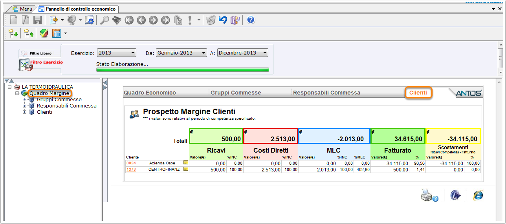Viewport: 506px width, 224px height.
Task: Click the Edit document pencil icon
Action: pyautogui.click(x=26, y=20)
